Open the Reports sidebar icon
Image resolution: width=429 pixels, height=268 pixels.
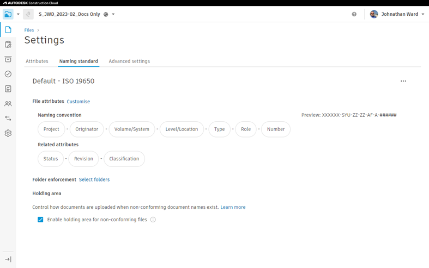[8, 89]
